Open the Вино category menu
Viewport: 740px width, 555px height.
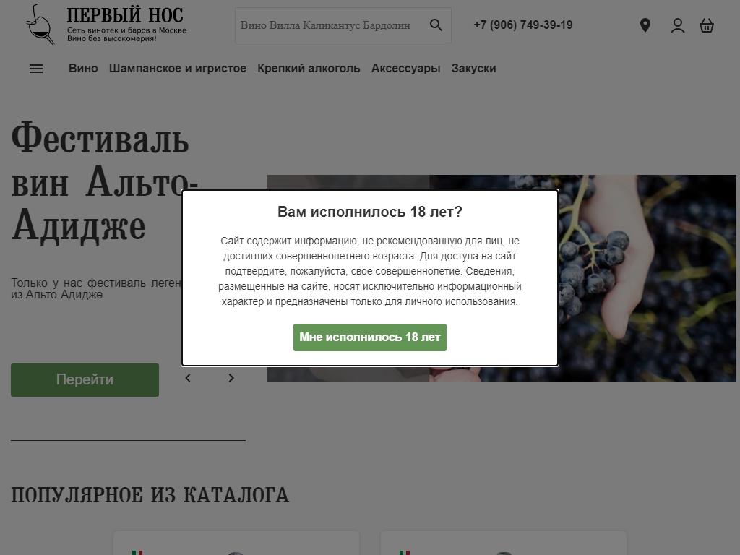(83, 69)
